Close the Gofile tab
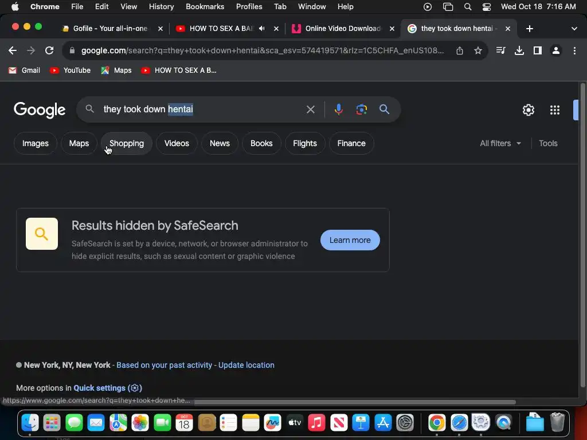Viewport: 587px width, 440px height. coord(161,29)
